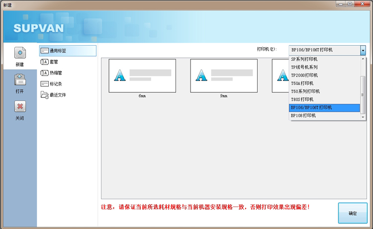The image size is (373, 229).
Task: Select the 9mm label template thumbnail
Action: click(x=224, y=76)
